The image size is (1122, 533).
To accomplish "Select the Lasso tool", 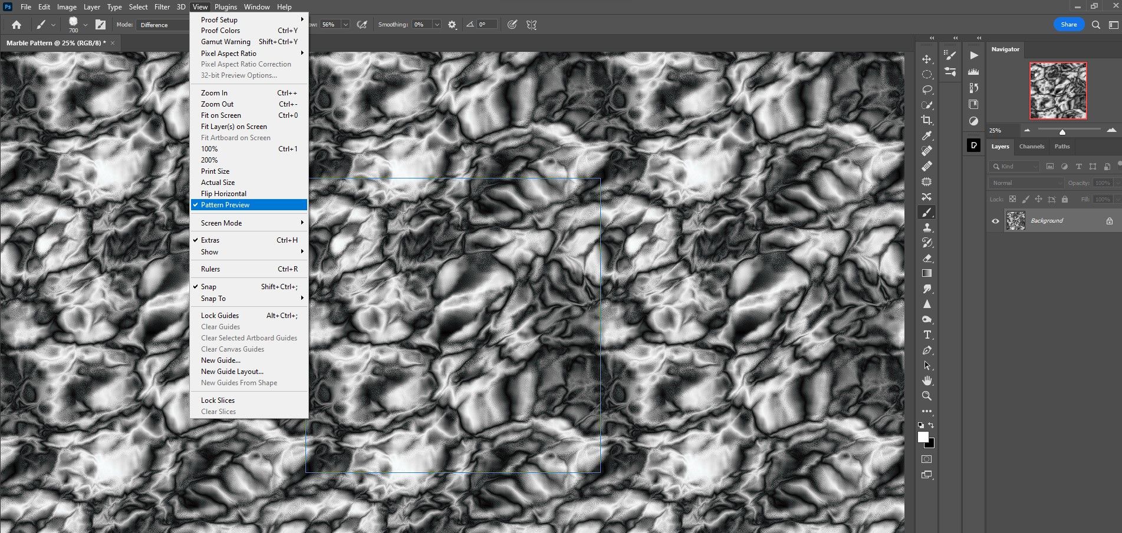I will (927, 90).
